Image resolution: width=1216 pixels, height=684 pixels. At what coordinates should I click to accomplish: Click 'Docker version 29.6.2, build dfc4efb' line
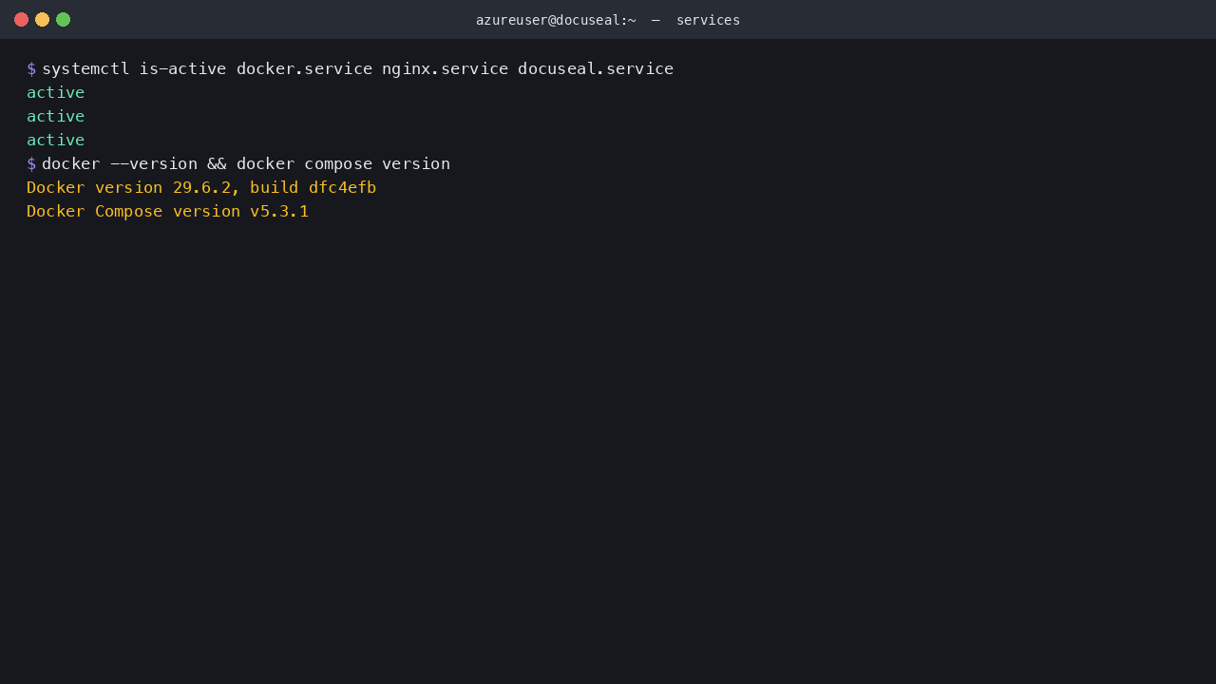(201, 187)
